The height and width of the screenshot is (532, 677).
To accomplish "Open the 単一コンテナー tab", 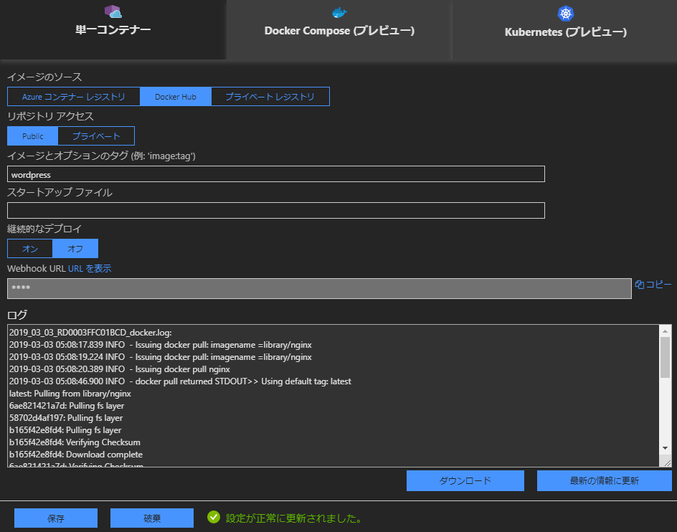I will coord(113,29).
